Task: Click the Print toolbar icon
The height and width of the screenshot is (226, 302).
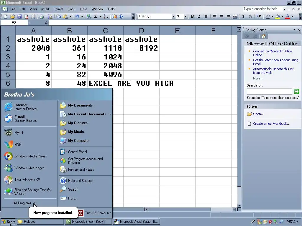Action: pos(41,16)
